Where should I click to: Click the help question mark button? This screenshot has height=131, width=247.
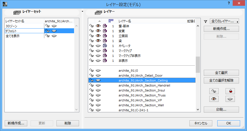click(x=229, y=3)
